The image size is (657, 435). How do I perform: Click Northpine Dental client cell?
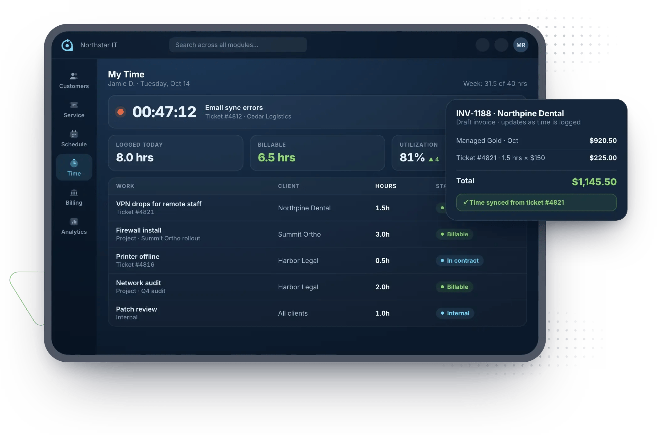[304, 208]
